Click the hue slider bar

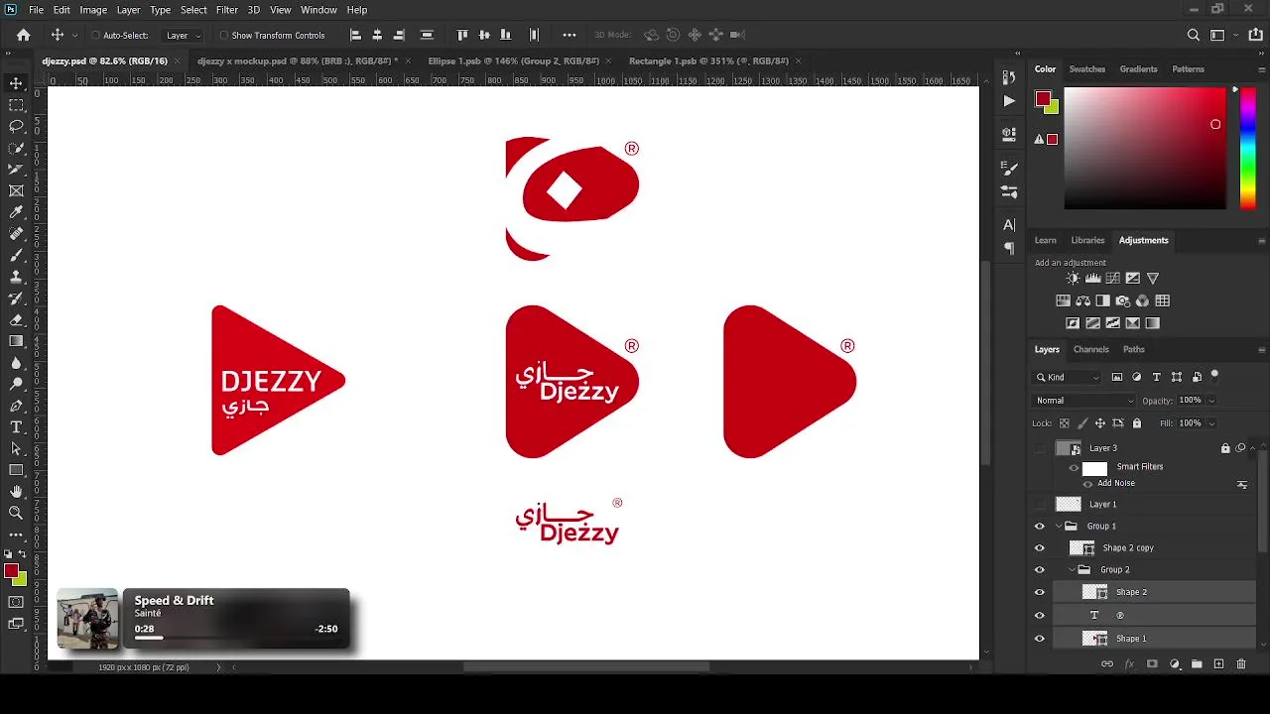coord(1248,148)
